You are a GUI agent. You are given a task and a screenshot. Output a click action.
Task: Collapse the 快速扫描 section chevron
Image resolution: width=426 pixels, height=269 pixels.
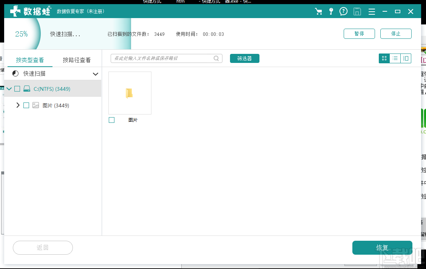[x=95, y=74]
